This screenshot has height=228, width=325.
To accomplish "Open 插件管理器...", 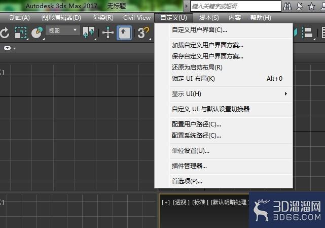I will [224, 166].
